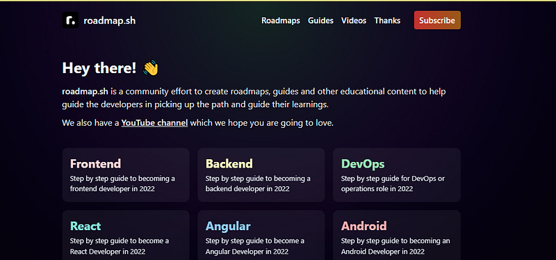Viewport: 556px width, 260px height.
Task: Click the 'Hey there!' heading
Action: point(99,67)
